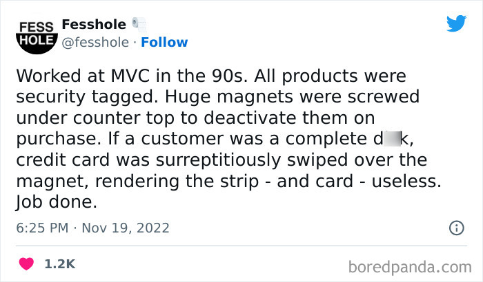Open the @fesshole handle link
483x282 pixels.
(95, 42)
